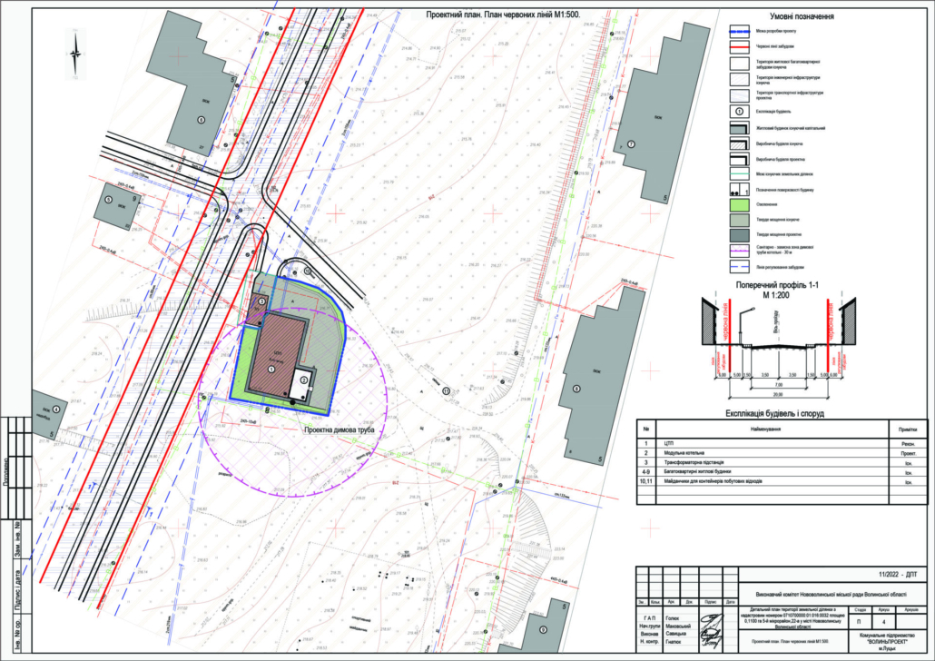This screenshot has height=661, width=935.
Task: Click marker 2 on the modular boiler house
Action: coord(303,380)
